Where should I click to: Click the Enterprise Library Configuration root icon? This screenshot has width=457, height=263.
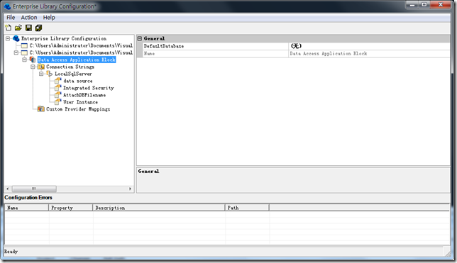pos(16,38)
